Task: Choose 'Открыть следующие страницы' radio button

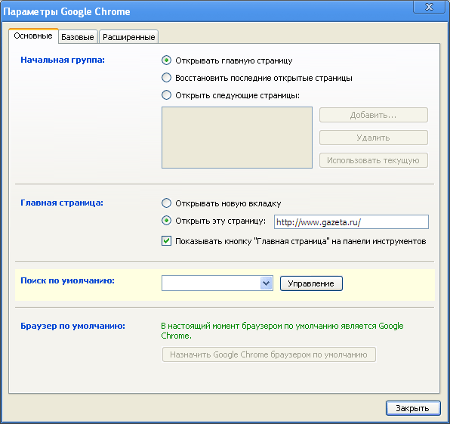Action: tap(166, 95)
